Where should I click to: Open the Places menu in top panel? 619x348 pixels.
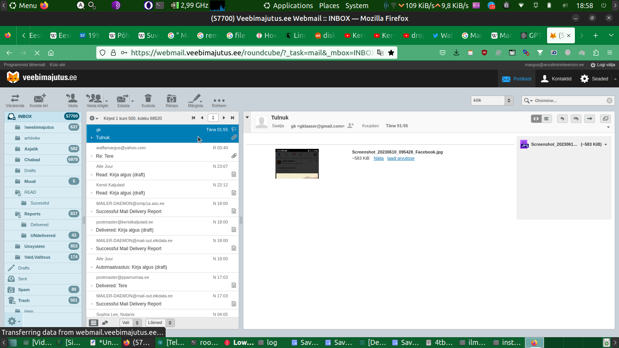click(329, 5)
